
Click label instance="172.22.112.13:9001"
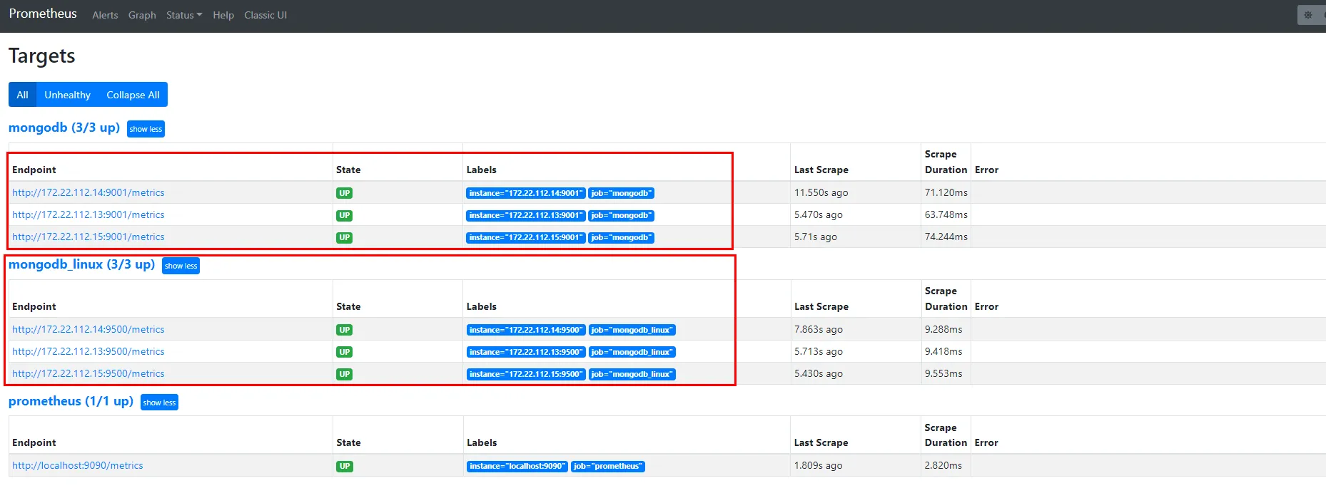tap(526, 215)
